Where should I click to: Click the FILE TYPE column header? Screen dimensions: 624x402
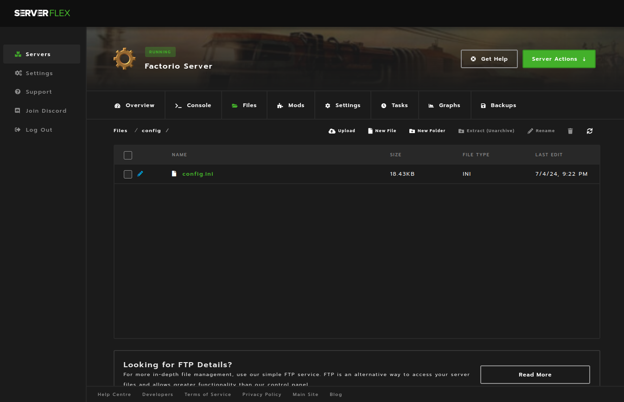pos(476,155)
